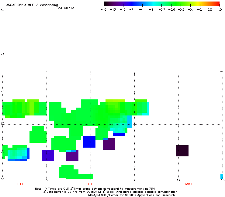Click the 1.0 label ending the color scale
This screenshot has width=225, height=197.
point(220,10)
